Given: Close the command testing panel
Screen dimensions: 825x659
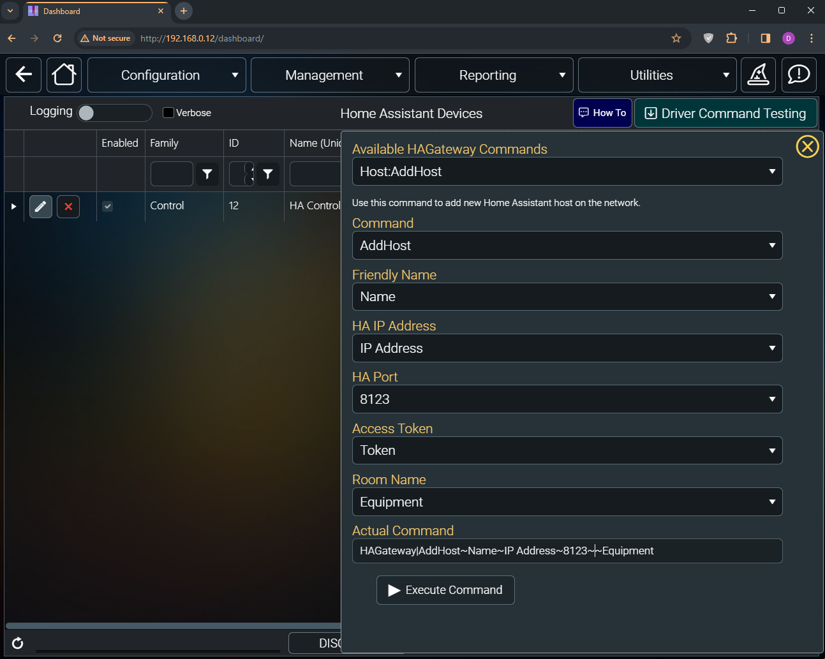Looking at the screenshot, I should click(x=807, y=147).
